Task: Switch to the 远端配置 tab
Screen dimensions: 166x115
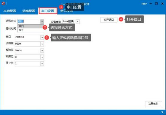Action: (28, 11)
